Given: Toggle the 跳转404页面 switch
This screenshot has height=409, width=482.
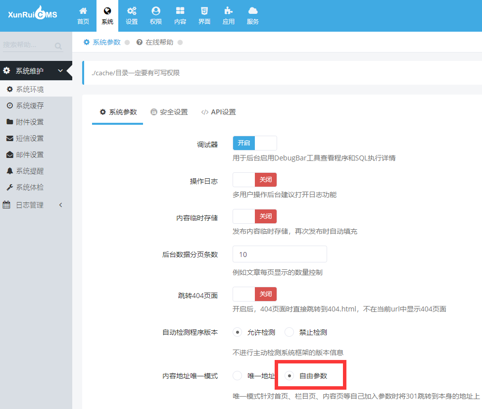Looking at the screenshot, I should 255,294.
